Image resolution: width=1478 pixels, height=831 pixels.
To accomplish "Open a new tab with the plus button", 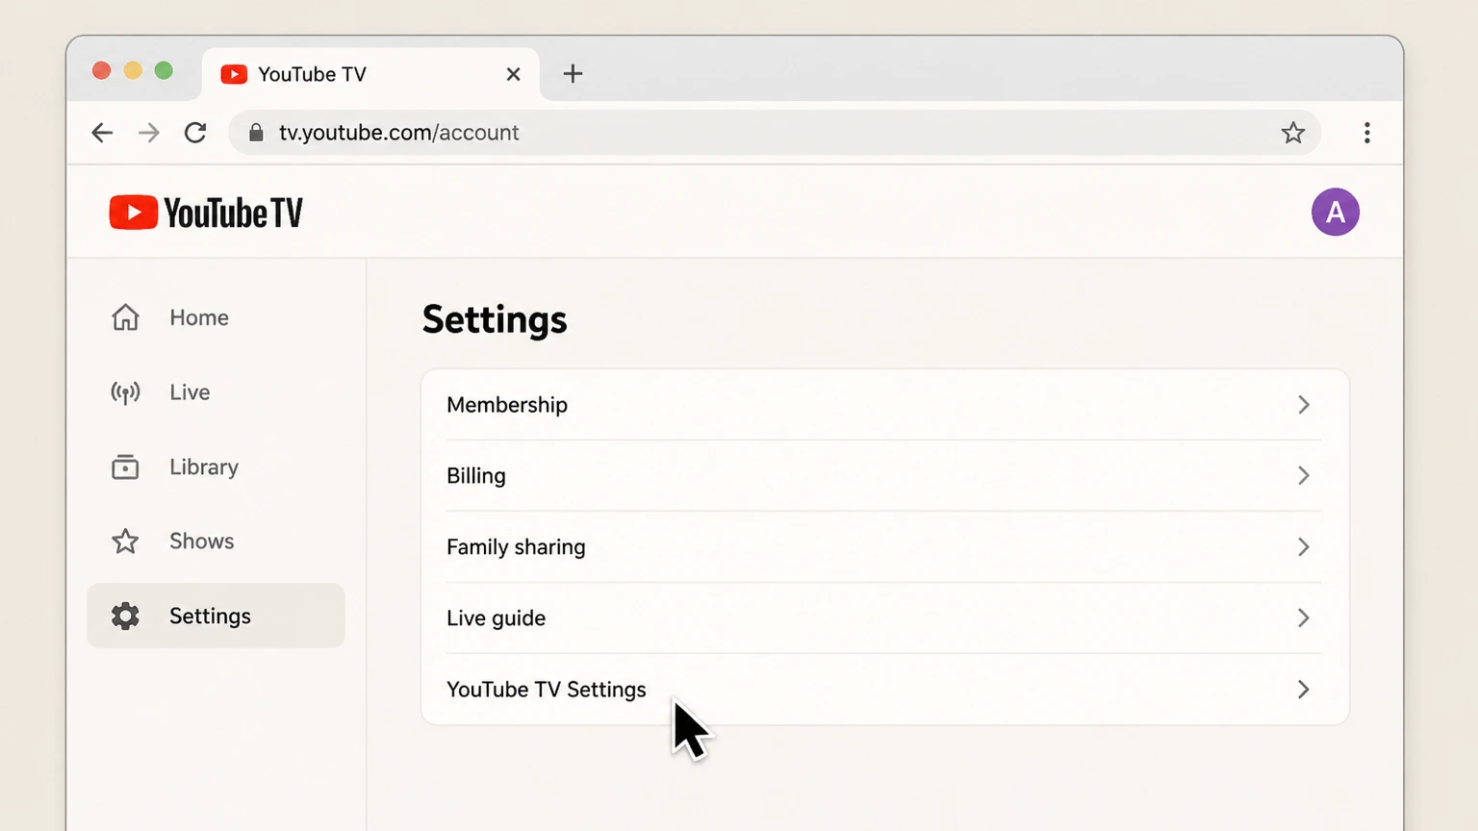I will [x=573, y=74].
